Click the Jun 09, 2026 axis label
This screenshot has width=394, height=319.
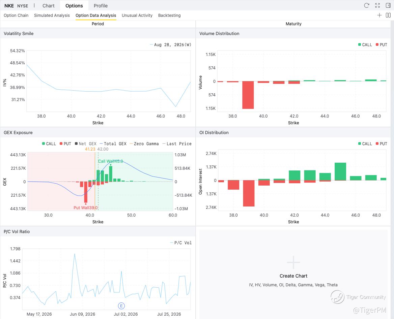click(82, 314)
